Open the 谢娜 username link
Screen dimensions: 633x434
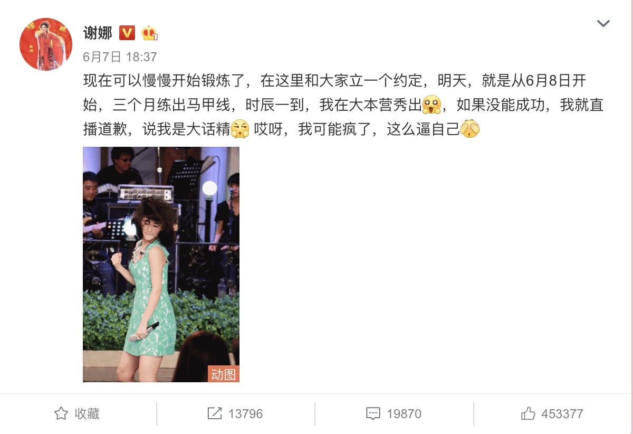[98, 33]
